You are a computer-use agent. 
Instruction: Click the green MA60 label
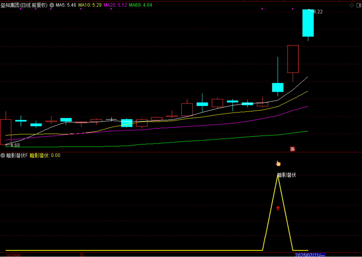[140, 5]
